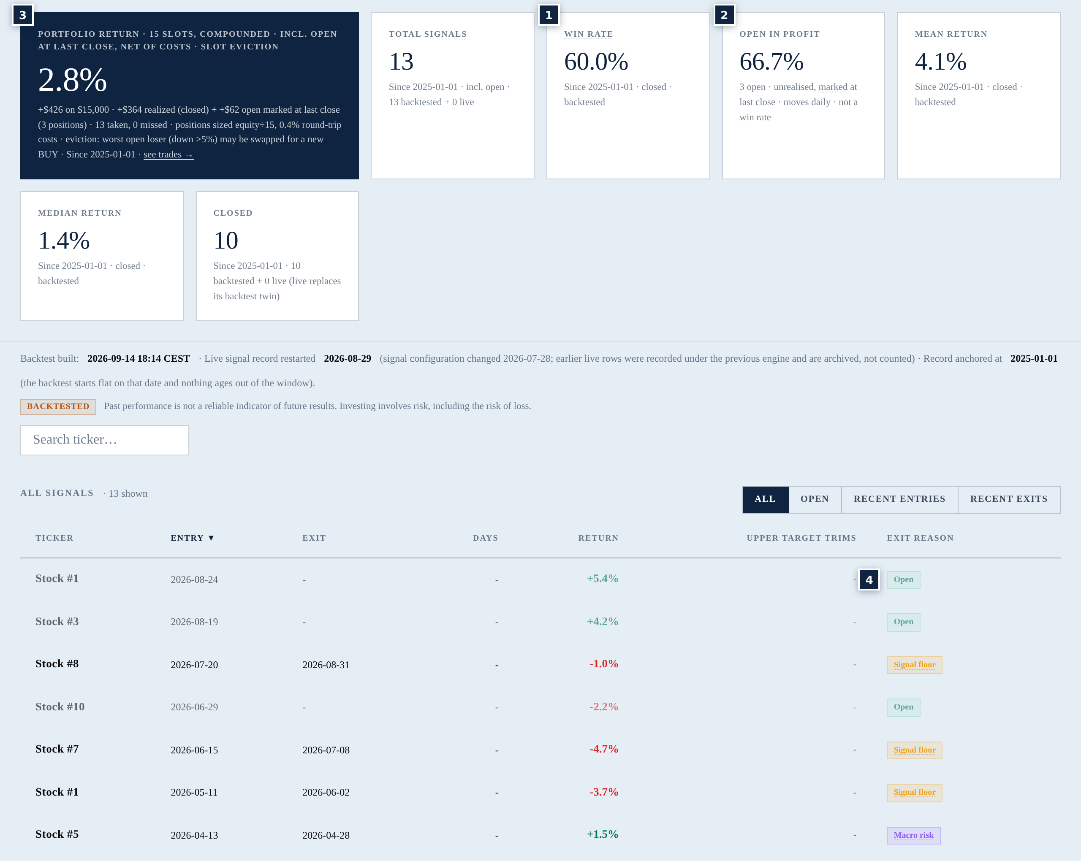1081x861 pixels.
Task: Sort table by DAYS column
Action: pos(485,537)
